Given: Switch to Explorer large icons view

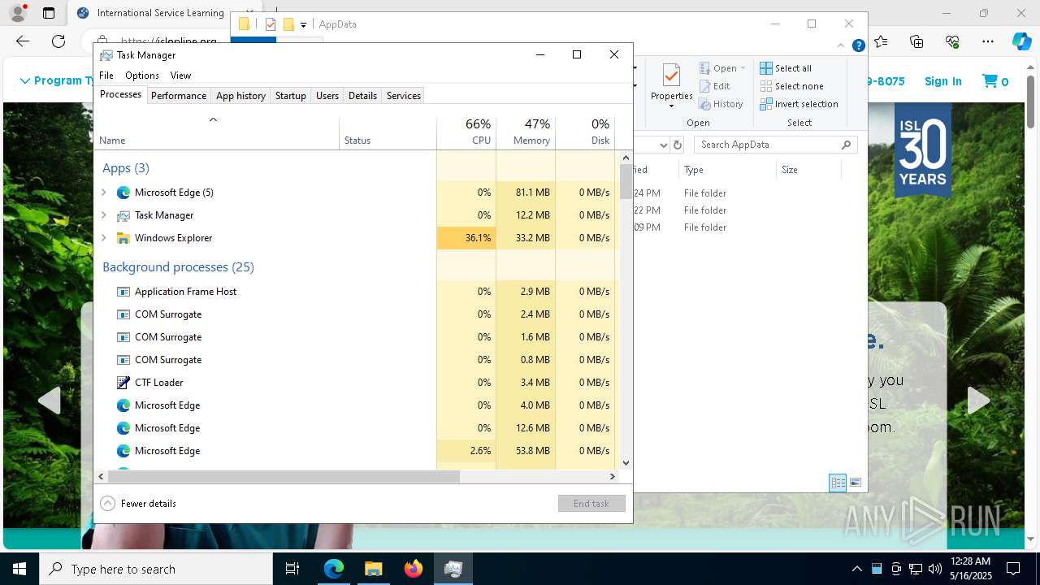Looking at the screenshot, I should pyautogui.click(x=856, y=483).
